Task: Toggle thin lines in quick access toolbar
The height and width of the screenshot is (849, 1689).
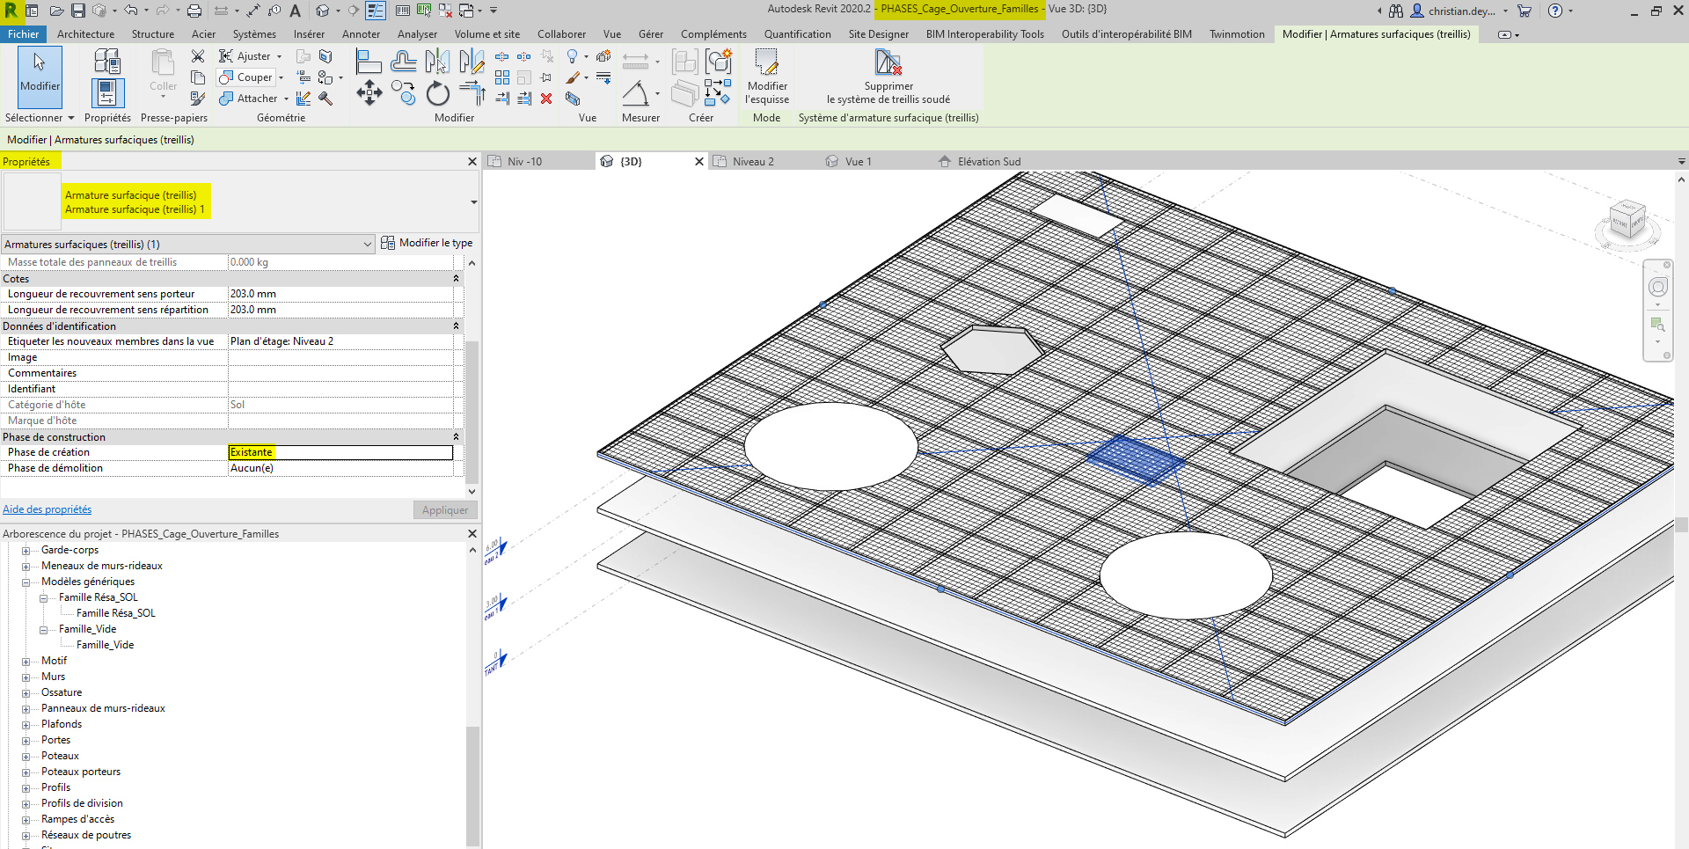Action: tap(376, 11)
